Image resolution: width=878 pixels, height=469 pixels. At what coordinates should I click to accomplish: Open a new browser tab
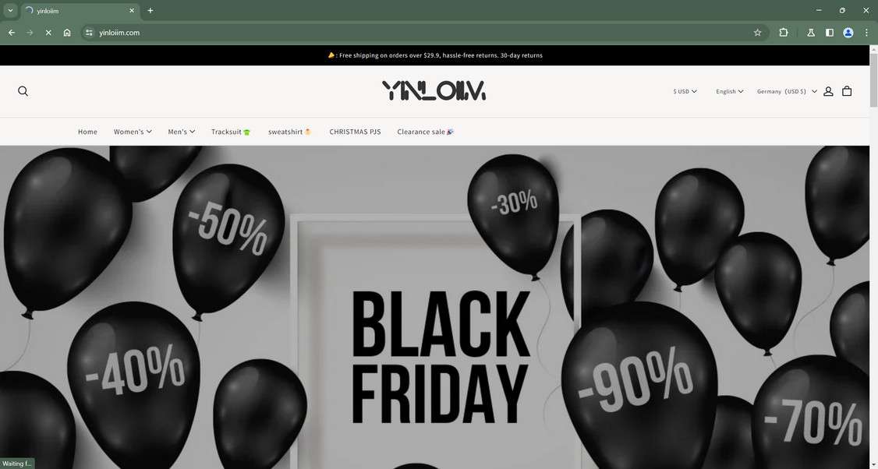[x=150, y=11]
